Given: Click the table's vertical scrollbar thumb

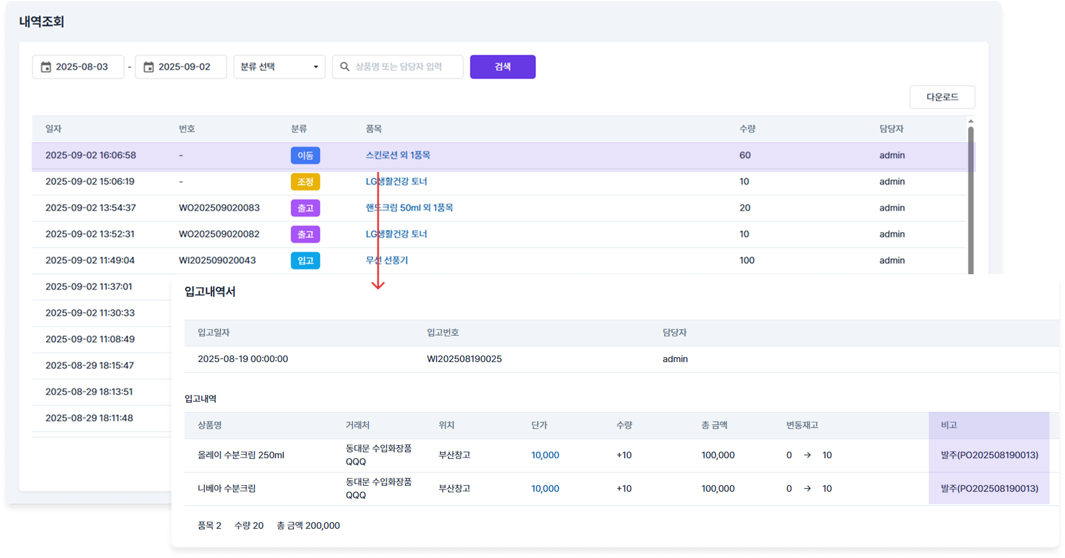Looking at the screenshot, I should pyautogui.click(x=971, y=197).
